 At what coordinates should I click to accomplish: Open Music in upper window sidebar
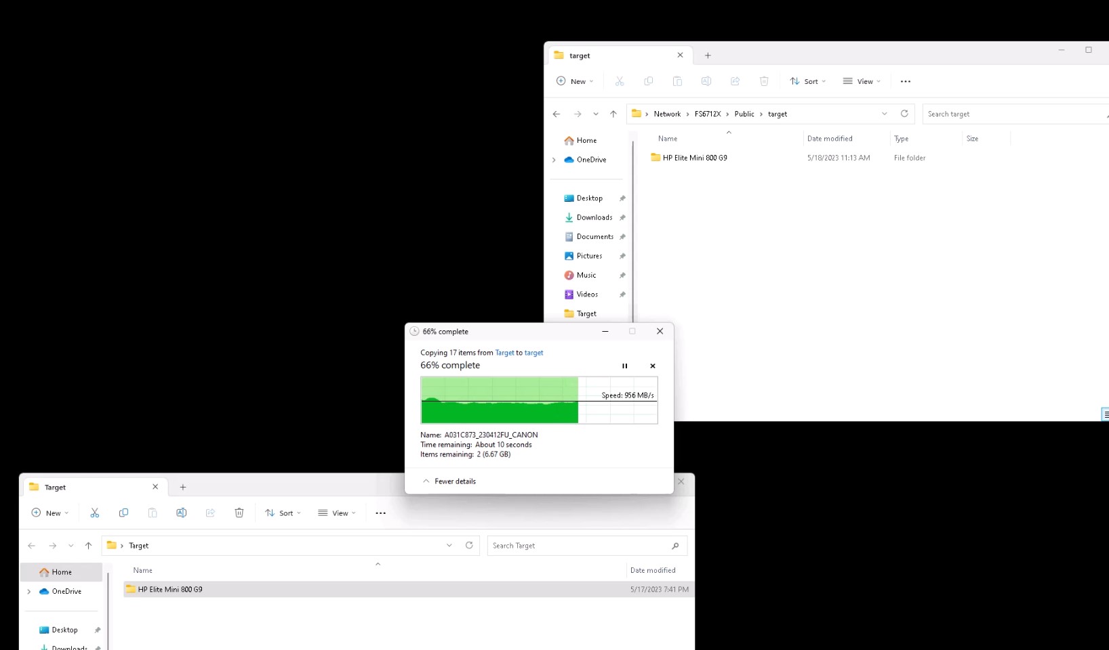587,276
